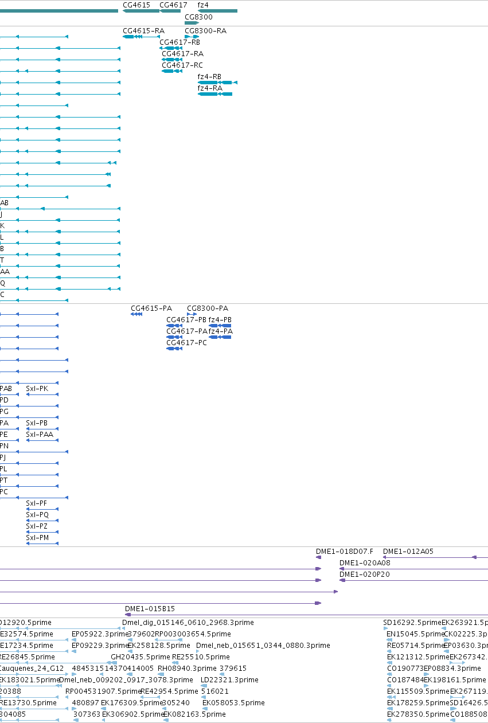Click EST label EK082163.5prime
The width and height of the screenshot is (488, 723).
194,714
